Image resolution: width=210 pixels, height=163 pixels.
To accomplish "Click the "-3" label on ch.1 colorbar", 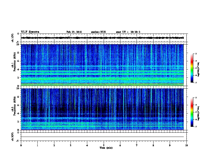I will click(196, 54).
